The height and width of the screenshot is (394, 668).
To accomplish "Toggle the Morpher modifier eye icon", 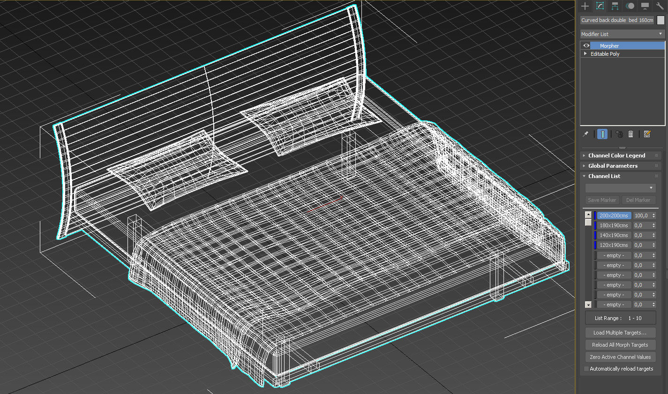I will pyautogui.click(x=586, y=46).
